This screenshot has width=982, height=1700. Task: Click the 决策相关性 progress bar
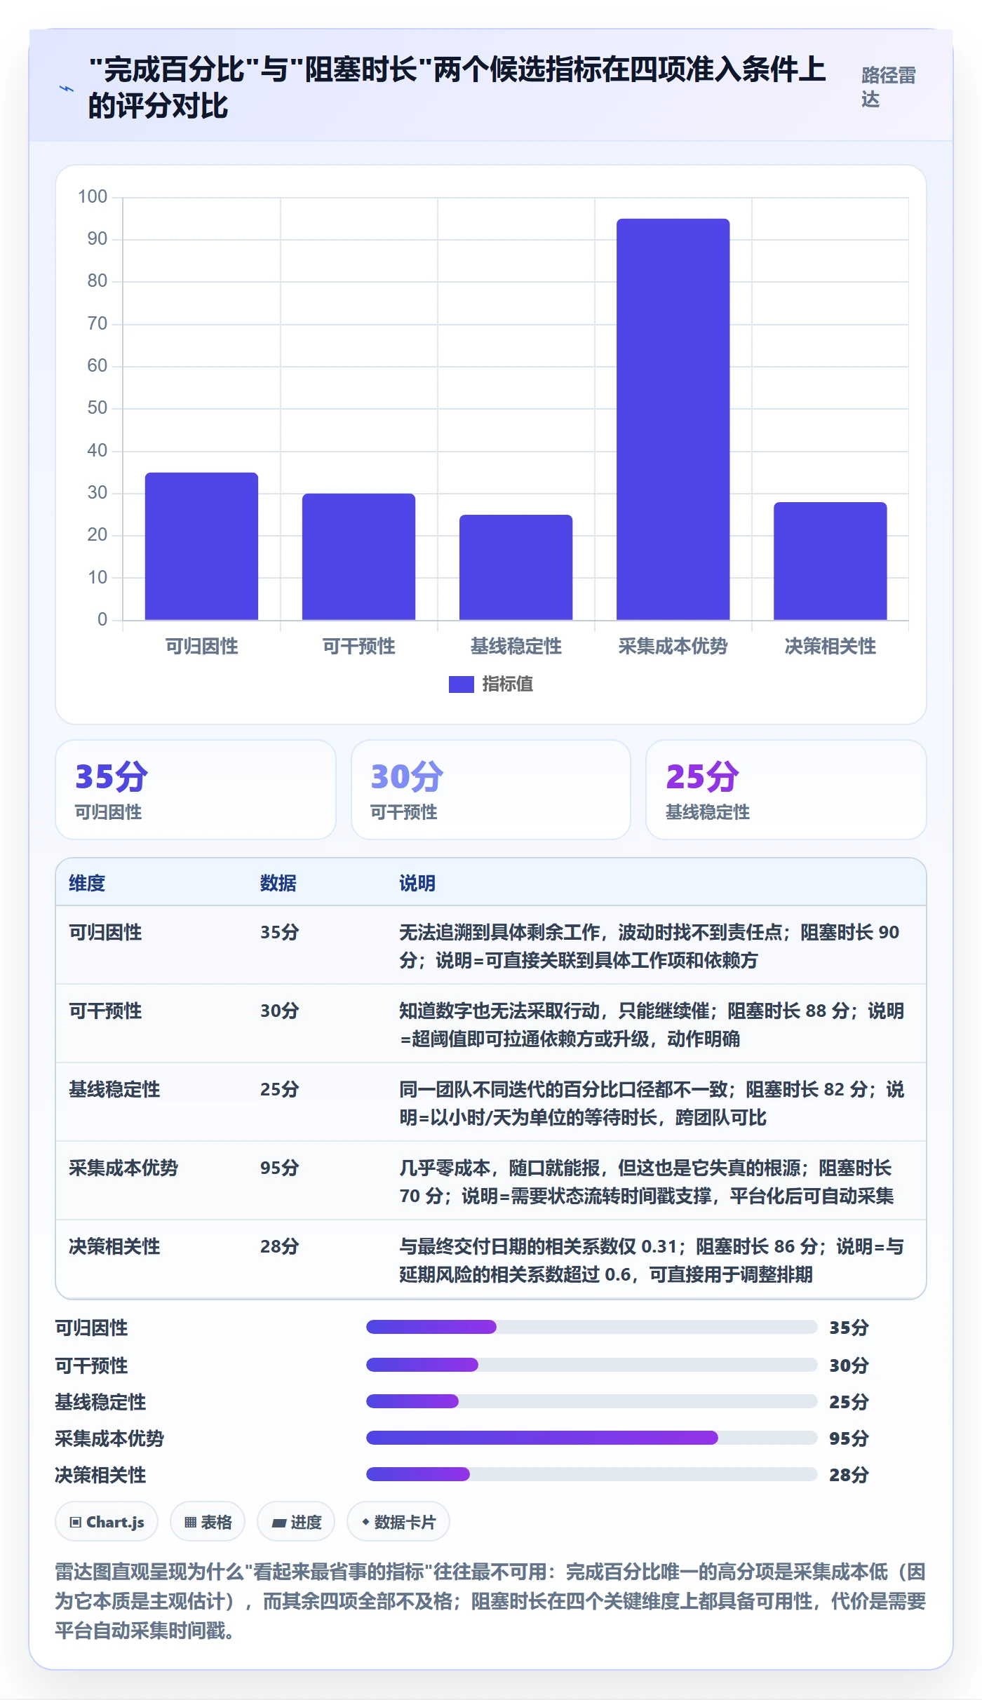pyautogui.click(x=591, y=1474)
